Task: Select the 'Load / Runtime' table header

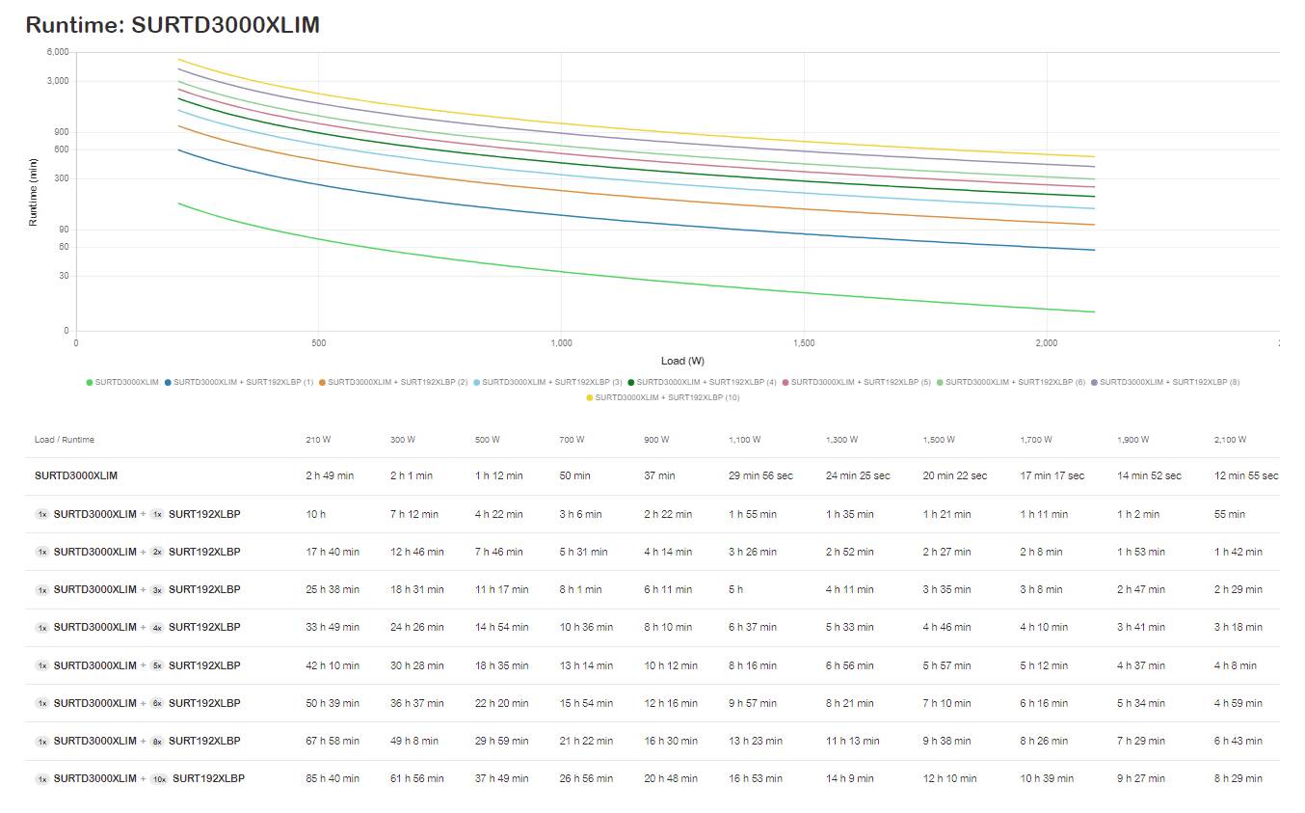Action: click(x=65, y=440)
